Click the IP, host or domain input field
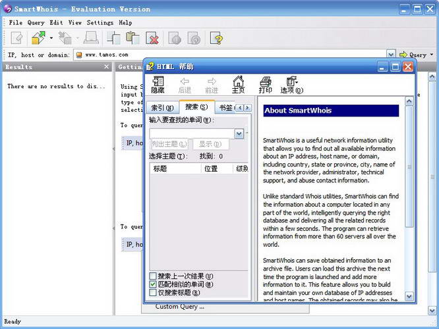The image size is (439, 329). pos(229,55)
